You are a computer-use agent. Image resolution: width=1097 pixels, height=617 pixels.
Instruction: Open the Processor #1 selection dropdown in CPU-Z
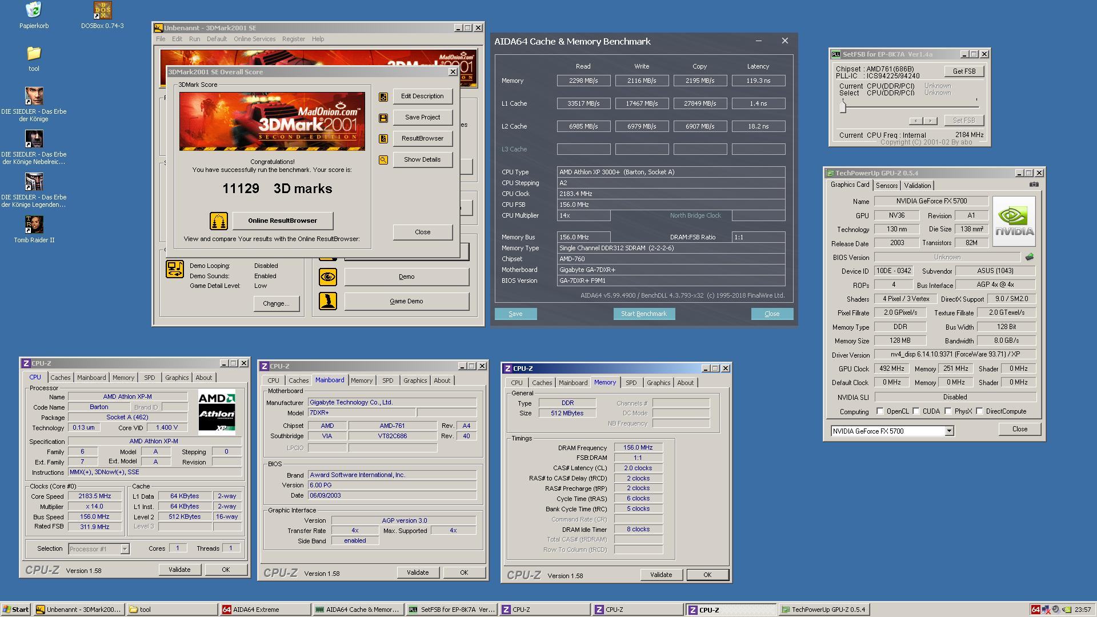point(125,549)
